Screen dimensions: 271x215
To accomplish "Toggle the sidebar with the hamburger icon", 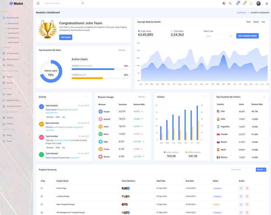I will click(38, 3).
